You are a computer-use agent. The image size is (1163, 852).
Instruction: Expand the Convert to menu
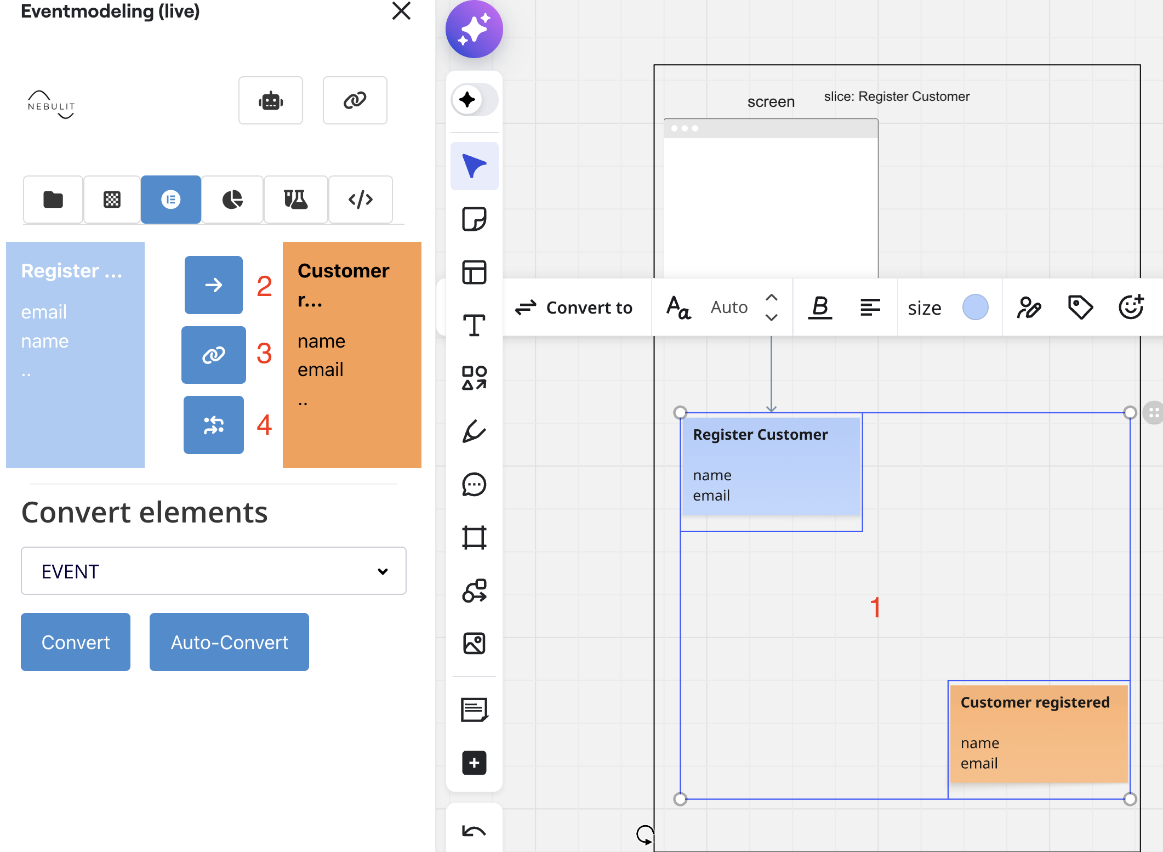[x=574, y=308]
